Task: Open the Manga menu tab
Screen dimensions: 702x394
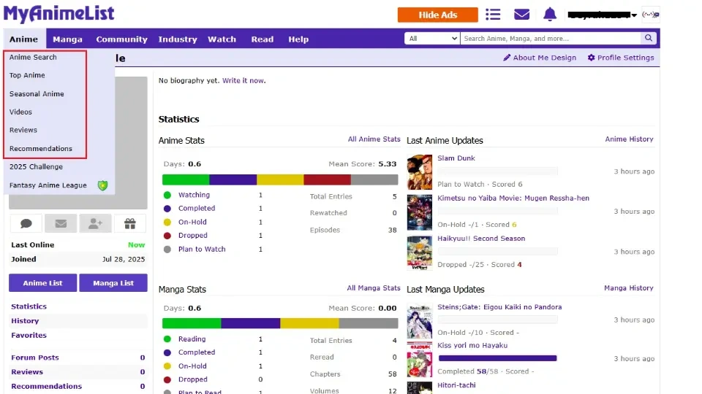Action: [67, 39]
